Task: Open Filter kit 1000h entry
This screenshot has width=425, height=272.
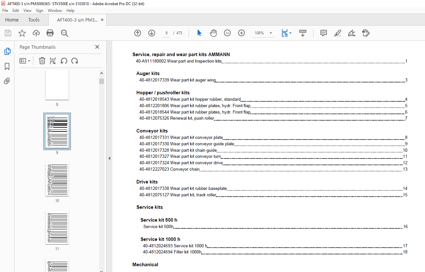Action: 275,252
